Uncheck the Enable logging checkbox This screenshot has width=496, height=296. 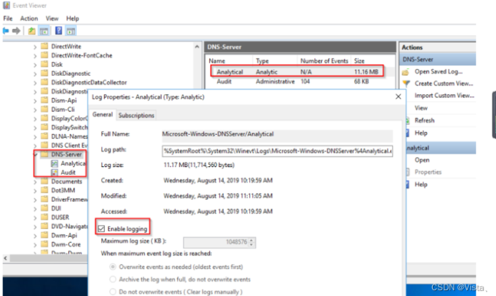101,229
